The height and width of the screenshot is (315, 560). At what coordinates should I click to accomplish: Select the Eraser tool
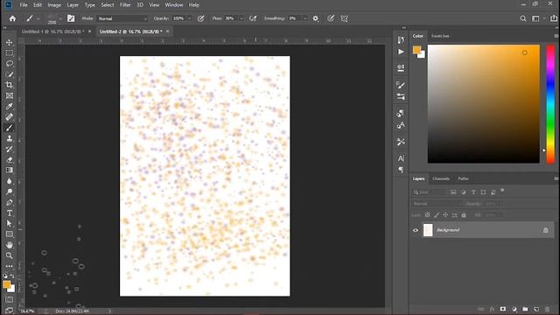[x=10, y=159]
